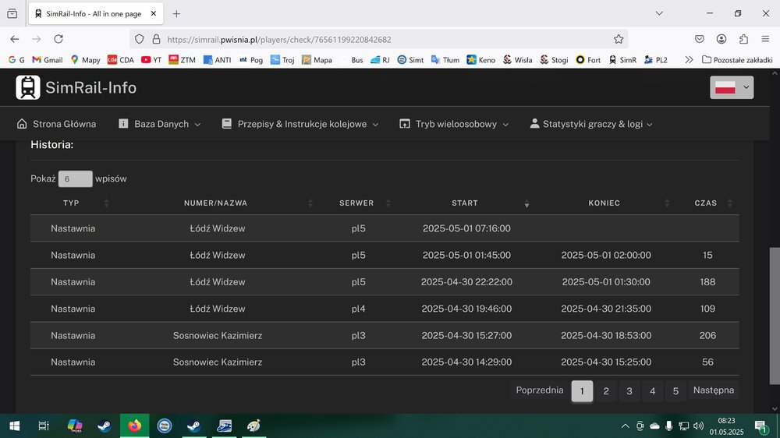Reload the page with the refresh icon
The height and width of the screenshot is (438, 780).
tap(58, 39)
